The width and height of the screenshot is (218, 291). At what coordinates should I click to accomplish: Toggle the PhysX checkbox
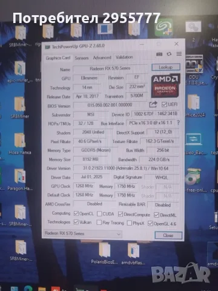coord(130,223)
